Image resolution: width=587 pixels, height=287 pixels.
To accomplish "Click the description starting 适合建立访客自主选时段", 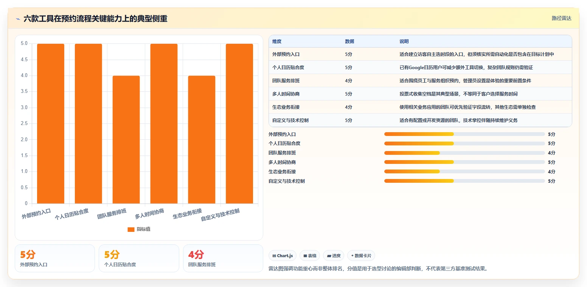I will click(477, 54).
